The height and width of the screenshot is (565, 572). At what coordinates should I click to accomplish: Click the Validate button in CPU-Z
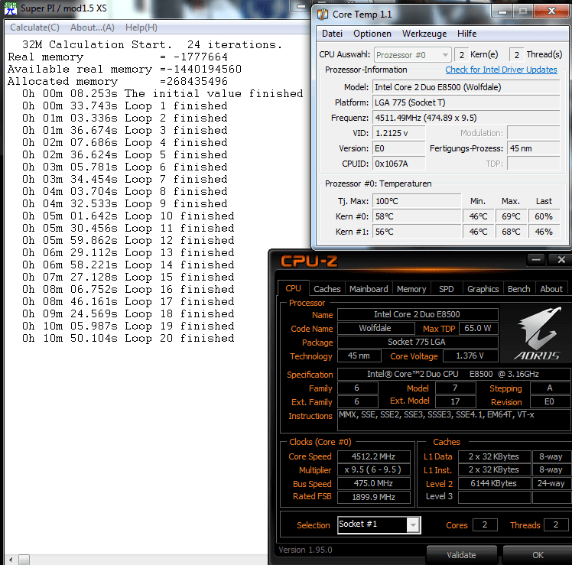pos(461,555)
